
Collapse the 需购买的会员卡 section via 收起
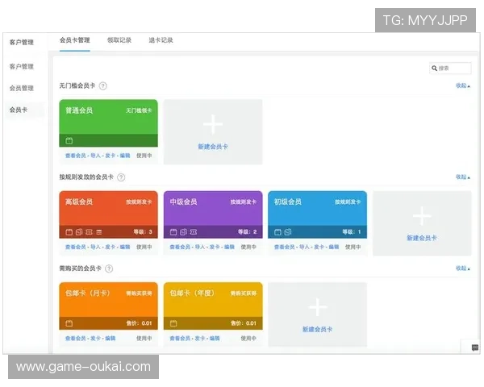[463, 268]
